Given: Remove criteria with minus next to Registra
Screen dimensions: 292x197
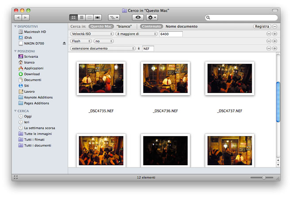Looking at the screenshot, I should point(275,26).
